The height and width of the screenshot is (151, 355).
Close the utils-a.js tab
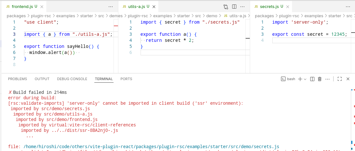pos(154,6)
